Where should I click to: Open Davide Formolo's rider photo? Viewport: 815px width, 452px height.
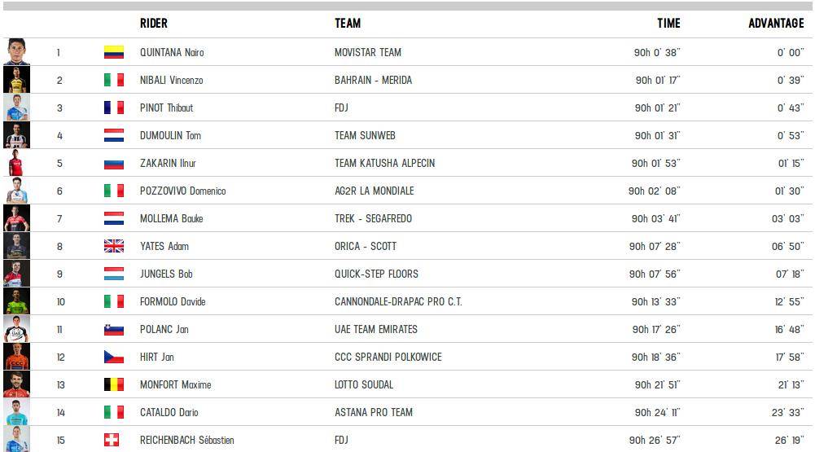(16, 301)
